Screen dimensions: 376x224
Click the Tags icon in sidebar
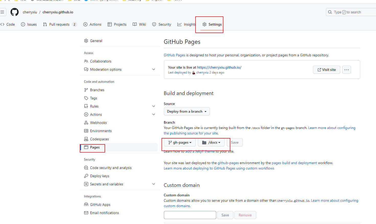86,98
